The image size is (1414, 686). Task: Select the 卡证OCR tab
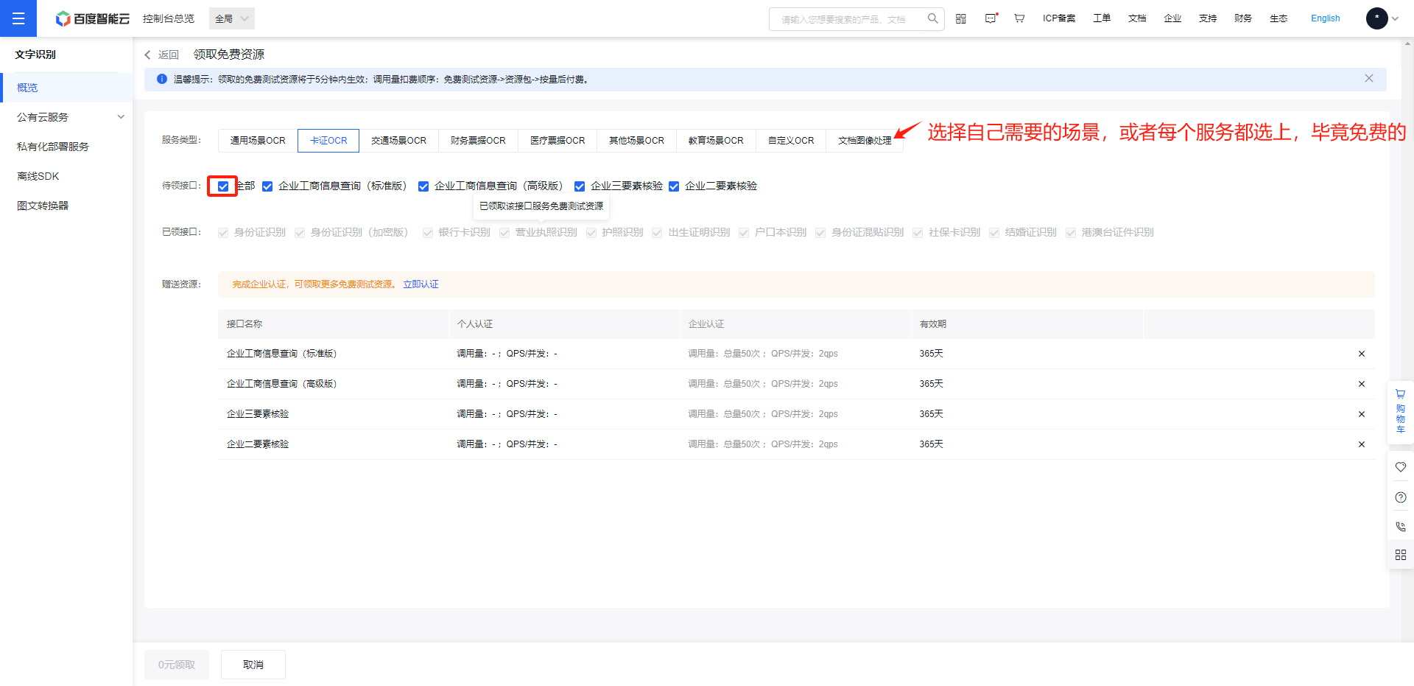(328, 140)
